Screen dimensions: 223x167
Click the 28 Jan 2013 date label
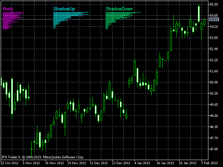pyautogui.click(x=187, y=163)
